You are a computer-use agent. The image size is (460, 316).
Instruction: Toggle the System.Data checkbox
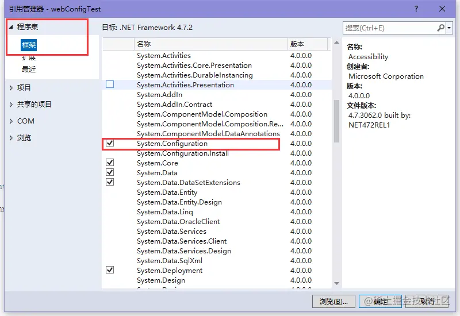tap(110, 172)
